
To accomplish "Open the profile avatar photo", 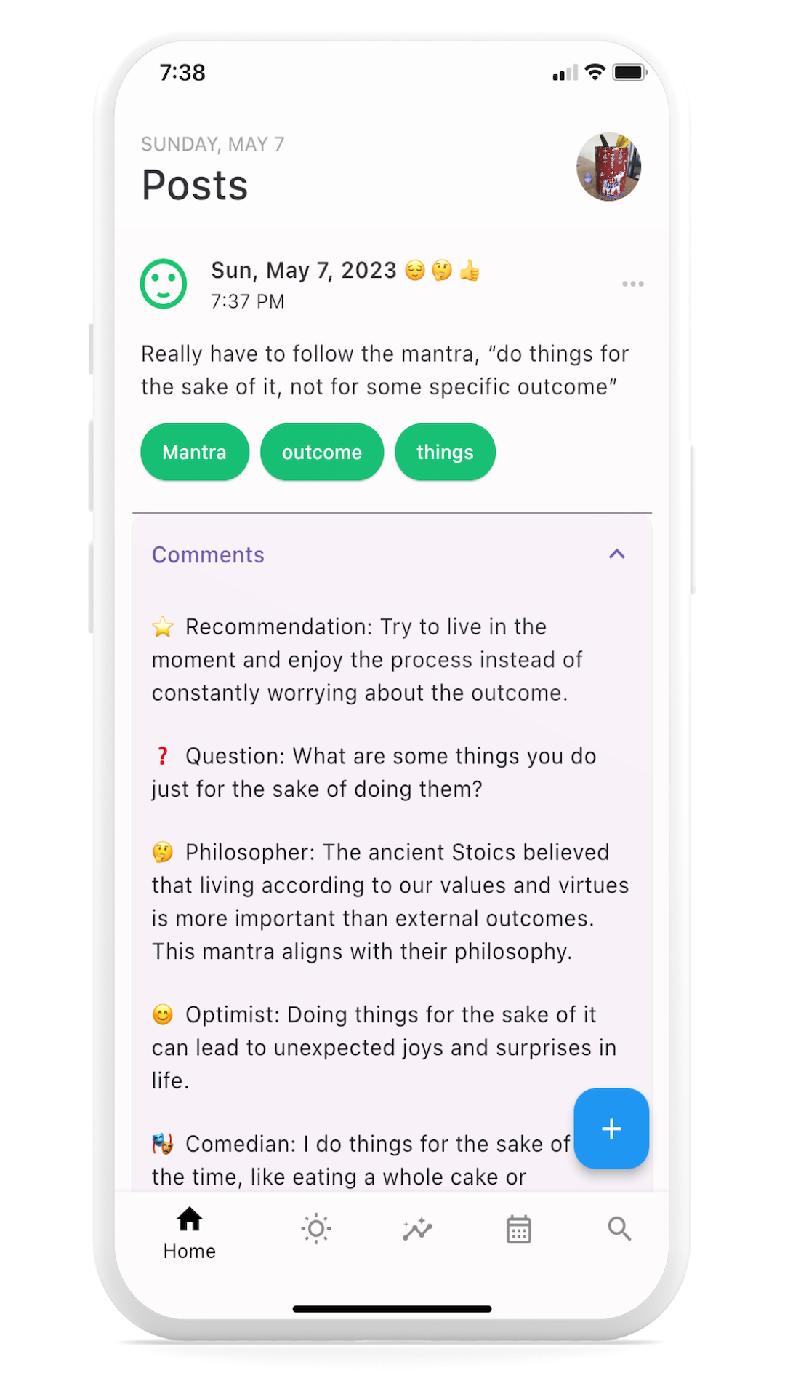I will pos(609,167).
